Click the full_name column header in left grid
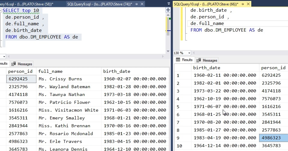The width and height of the screenshot is (288, 151). pos(51,71)
